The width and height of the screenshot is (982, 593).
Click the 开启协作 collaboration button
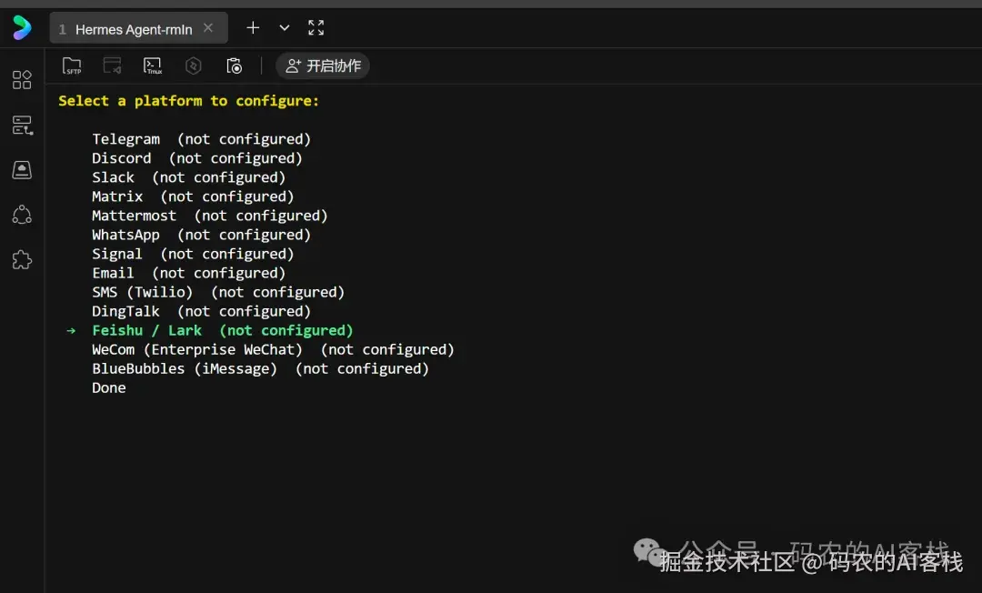[x=323, y=65]
